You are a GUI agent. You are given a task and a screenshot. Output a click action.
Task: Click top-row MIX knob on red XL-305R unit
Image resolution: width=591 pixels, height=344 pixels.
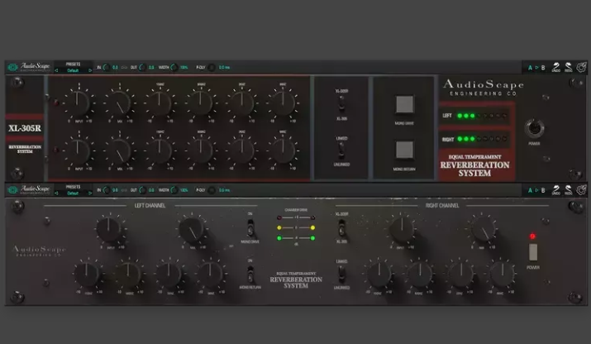click(x=119, y=102)
